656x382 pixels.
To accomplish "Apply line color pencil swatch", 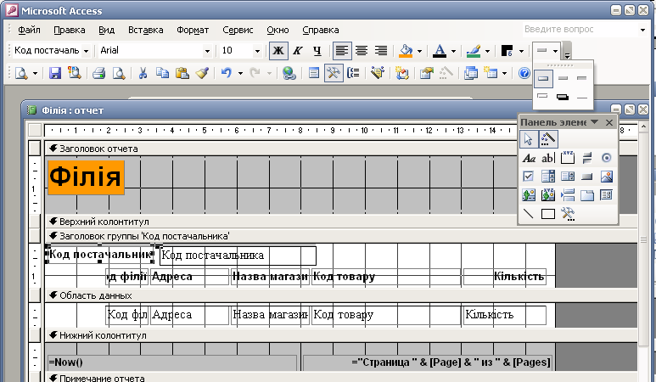I will pyautogui.click(x=474, y=51).
